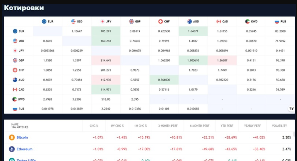This screenshot has height=161, width=297.
Task: Click the KWD flag in column header
Action: (247, 21)
